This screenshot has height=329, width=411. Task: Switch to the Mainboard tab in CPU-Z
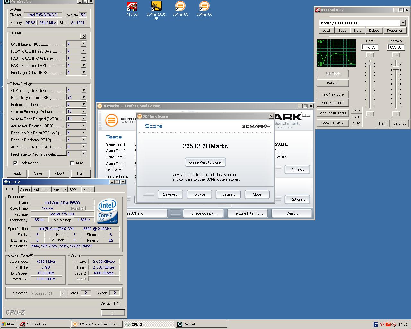click(41, 190)
